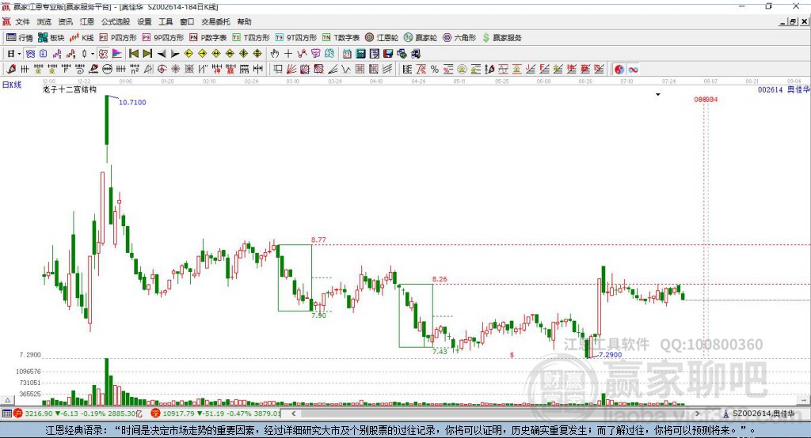Select the red pencil drawing tool
Image resolution: width=811 pixels, height=438 pixels.
[x=11, y=69]
